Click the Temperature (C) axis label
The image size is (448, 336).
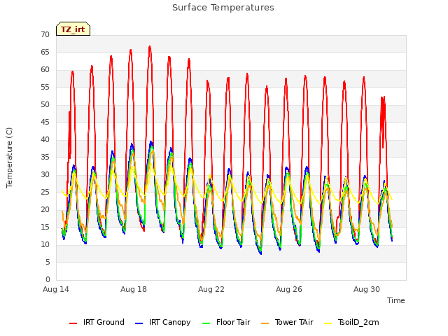click(9, 157)
